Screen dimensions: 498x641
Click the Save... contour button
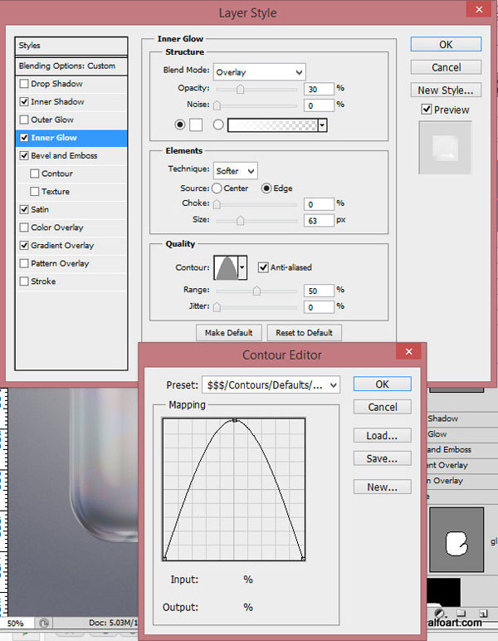click(383, 458)
